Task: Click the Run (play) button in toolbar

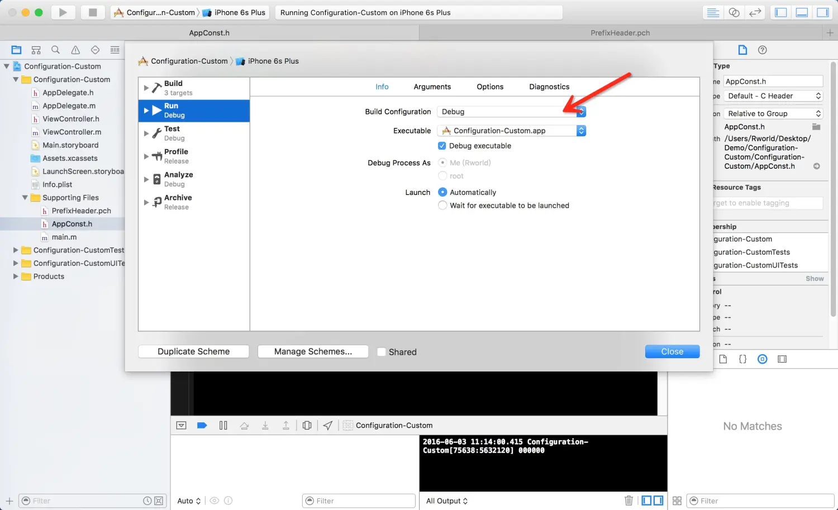Action: point(63,12)
